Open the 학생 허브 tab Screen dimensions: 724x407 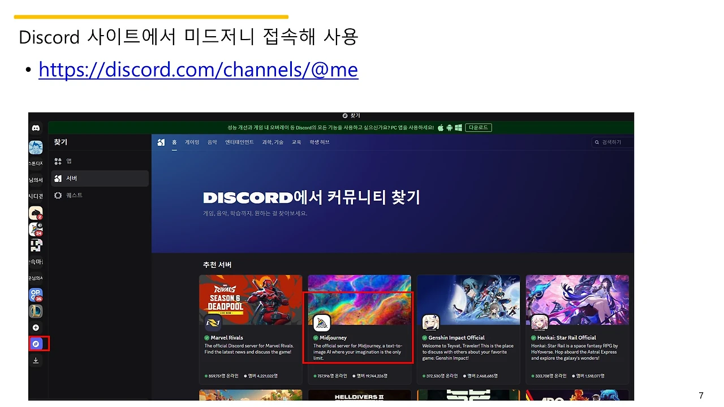tap(318, 142)
